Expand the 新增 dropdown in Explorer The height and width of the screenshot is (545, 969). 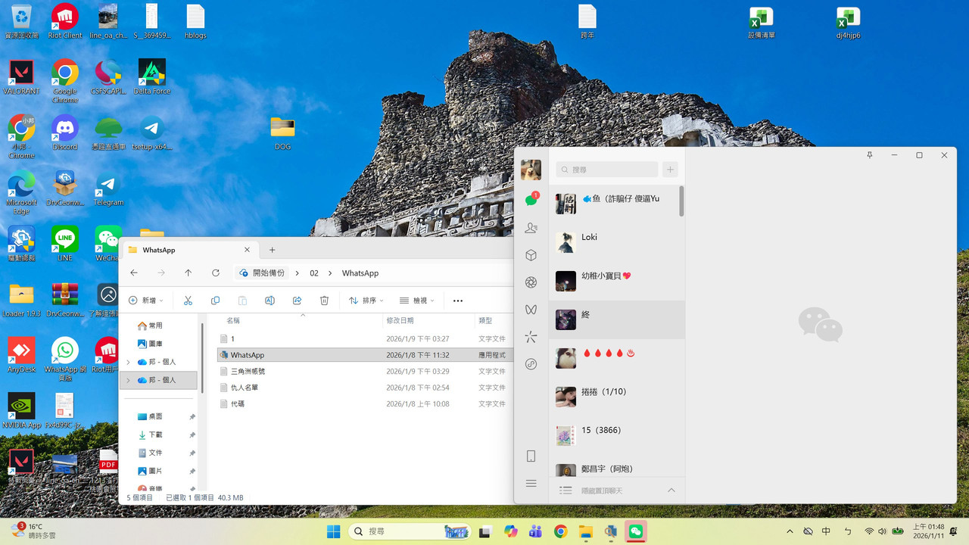(146, 301)
